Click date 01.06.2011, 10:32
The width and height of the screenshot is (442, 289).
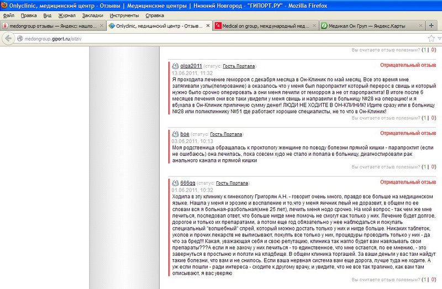point(192,190)
